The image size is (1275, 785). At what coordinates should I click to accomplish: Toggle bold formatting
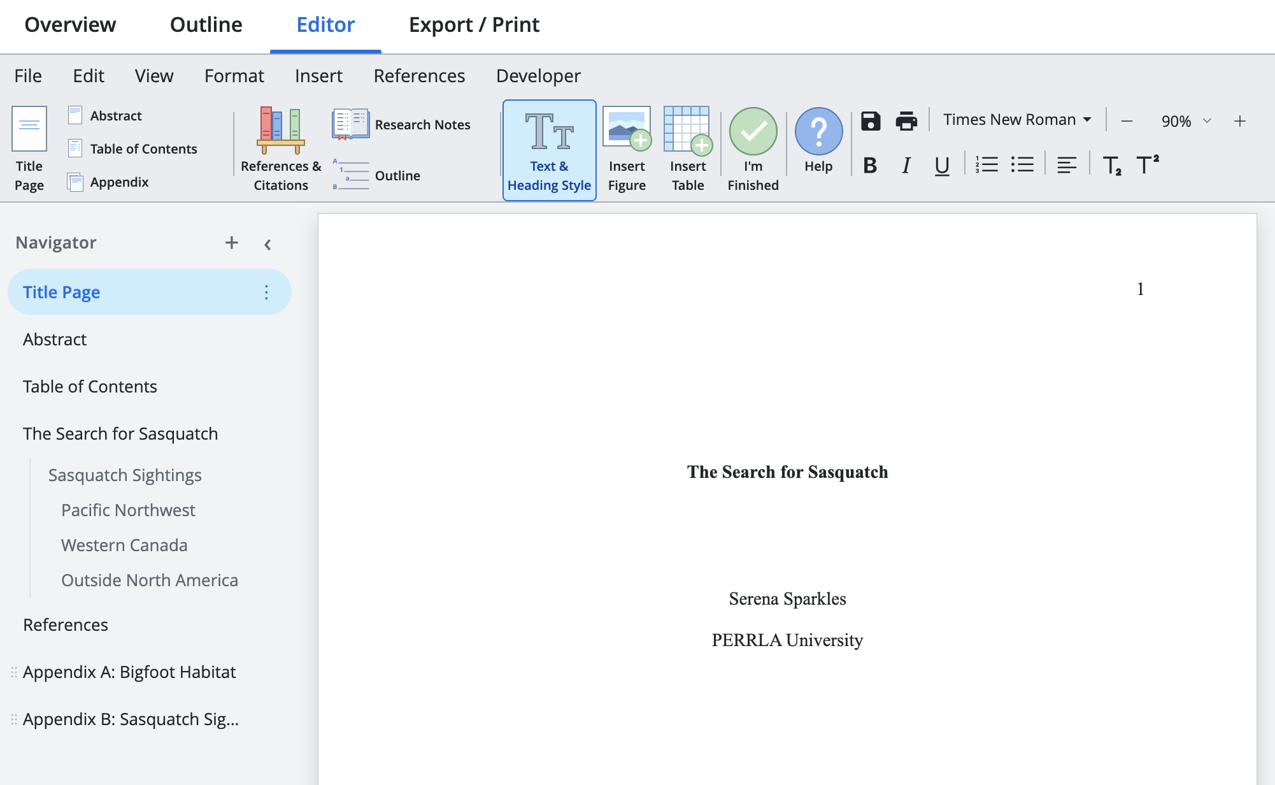tap(870, 166)
